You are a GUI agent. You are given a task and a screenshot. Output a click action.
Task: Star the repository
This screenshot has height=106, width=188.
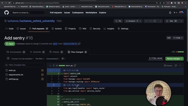(x=172, y=21)
